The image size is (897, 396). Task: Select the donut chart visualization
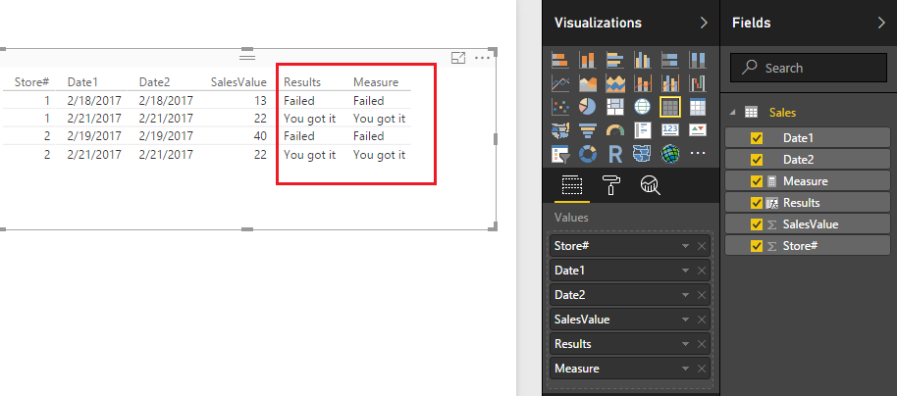(588, 154)
